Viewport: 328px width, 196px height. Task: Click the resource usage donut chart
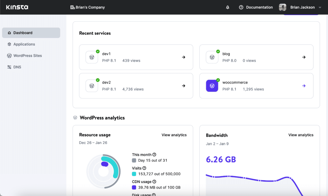pos(103,171)
